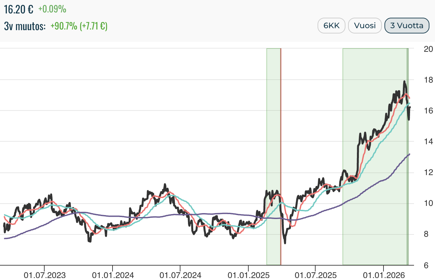Click the 3 Vuotta range button
Image resolution: width=435 pixels, height=280 pixels.
pyautogui.click(x=407, y=26)
